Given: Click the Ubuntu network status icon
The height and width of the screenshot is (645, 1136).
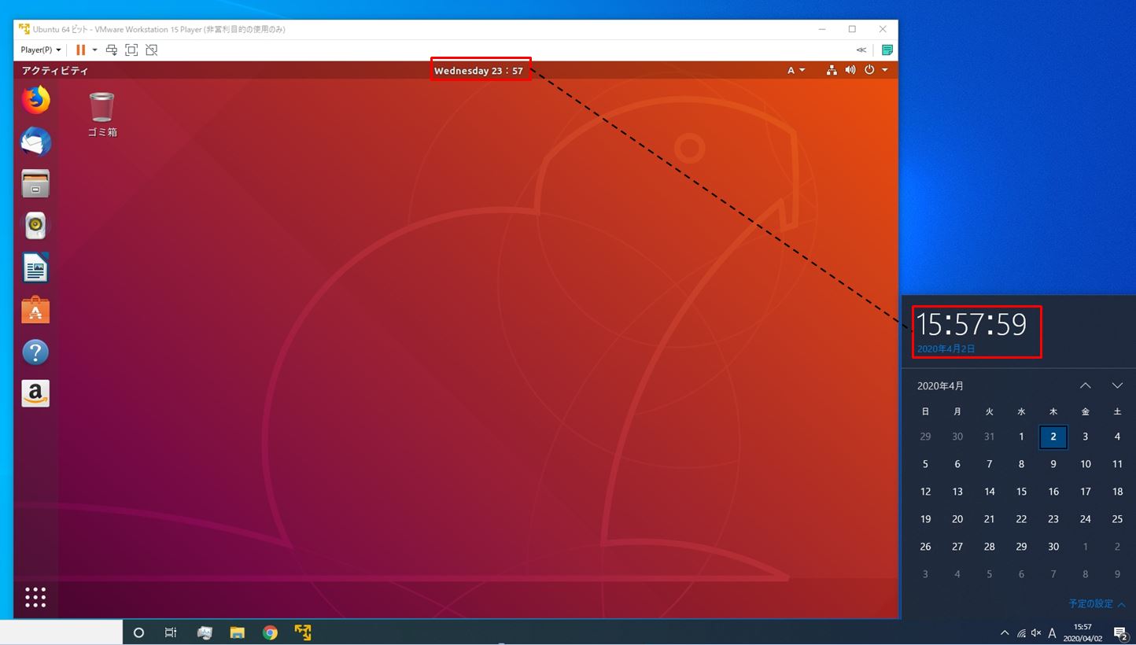Looking at the screenshot, I should pos(832,70).
